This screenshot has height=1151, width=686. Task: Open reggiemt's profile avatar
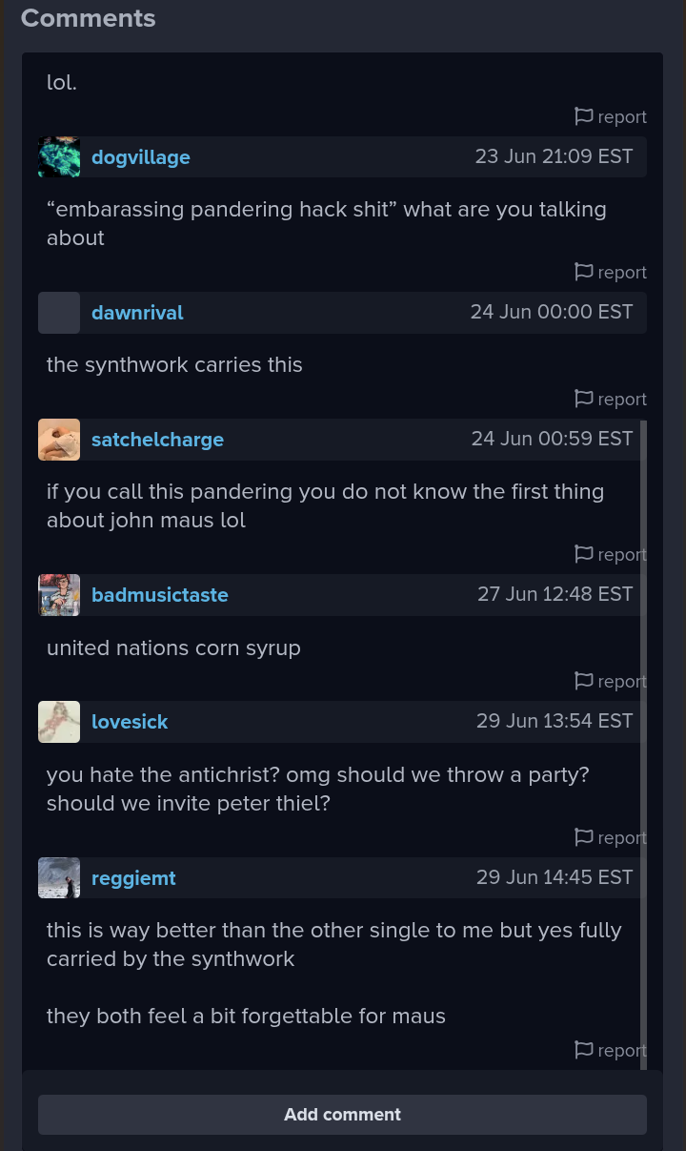tap(59, 878)
